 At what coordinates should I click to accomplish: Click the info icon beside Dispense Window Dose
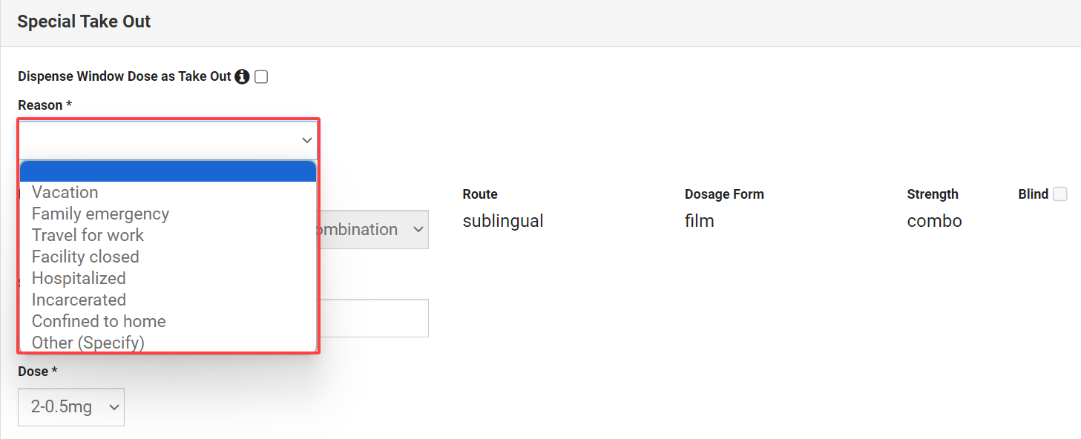[x=242, y=76]
